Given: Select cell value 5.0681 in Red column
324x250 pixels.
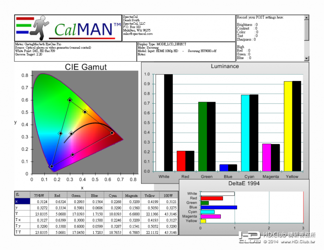Looking at the screenshot, I should pos(58,232).
